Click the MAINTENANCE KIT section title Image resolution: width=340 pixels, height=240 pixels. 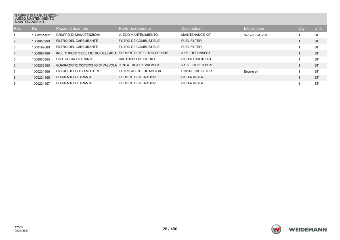29,22
